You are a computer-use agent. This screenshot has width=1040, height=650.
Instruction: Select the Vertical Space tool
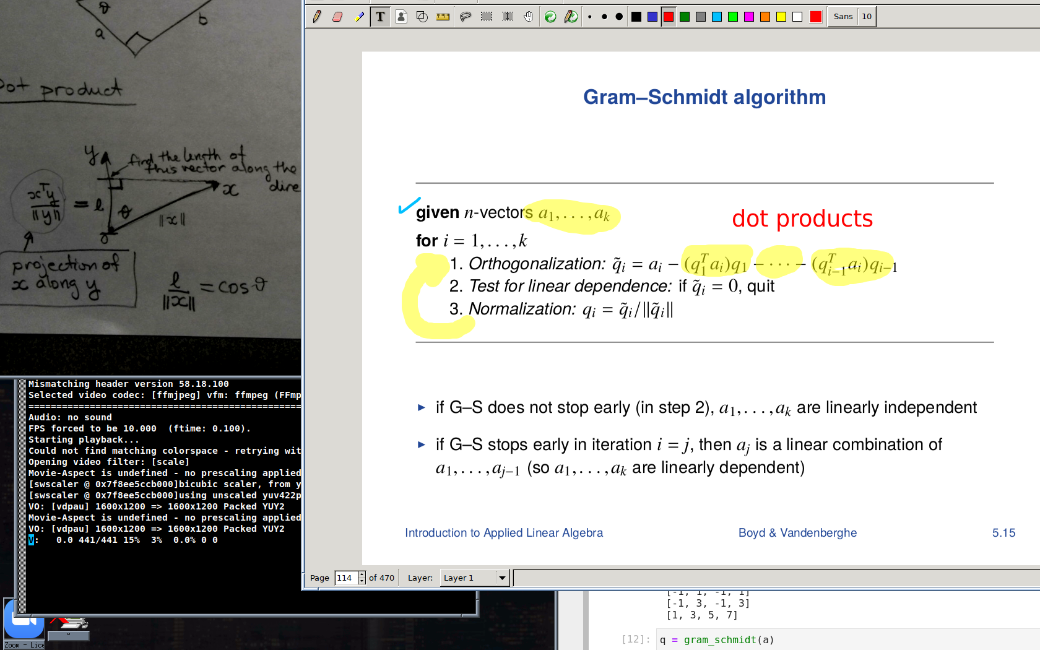click(x=508, y=17)
